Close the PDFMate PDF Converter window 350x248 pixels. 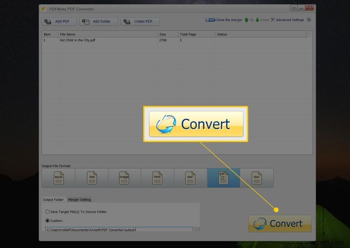tap(310, 8)
